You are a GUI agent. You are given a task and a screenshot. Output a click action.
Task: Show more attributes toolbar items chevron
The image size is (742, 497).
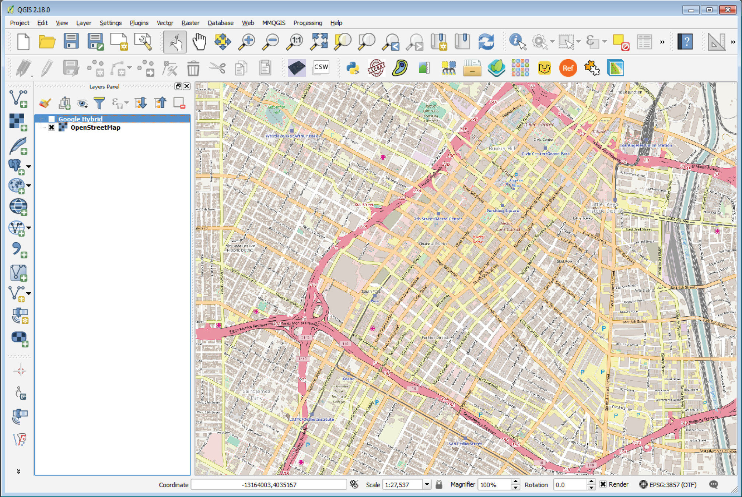pos(662,42)
